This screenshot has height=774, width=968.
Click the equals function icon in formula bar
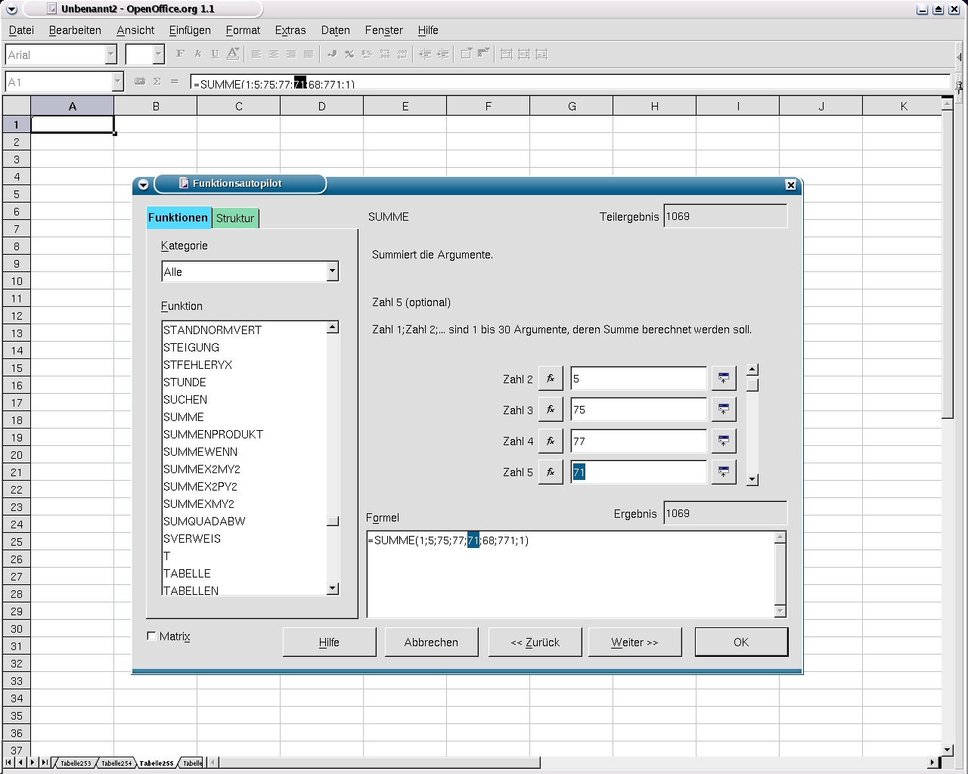pos(175,82)
